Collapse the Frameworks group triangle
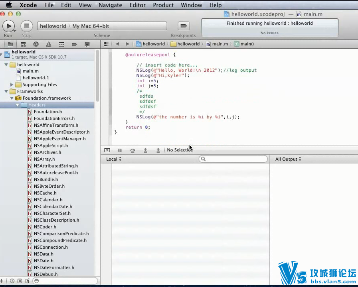 pos(6,91)
